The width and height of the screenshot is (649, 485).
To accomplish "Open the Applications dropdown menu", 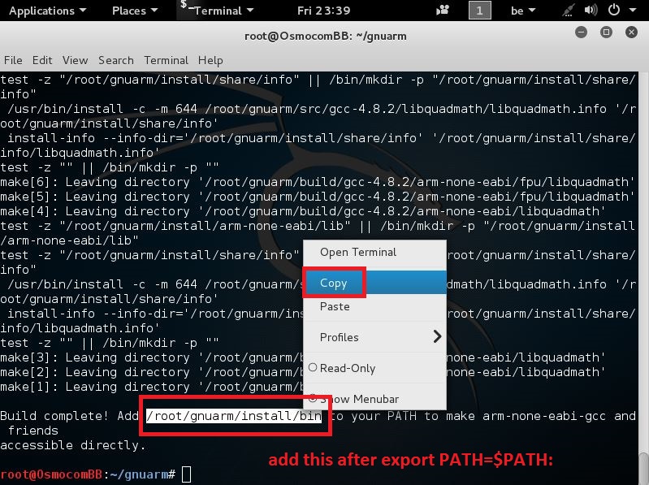I will tap(47, 11).
